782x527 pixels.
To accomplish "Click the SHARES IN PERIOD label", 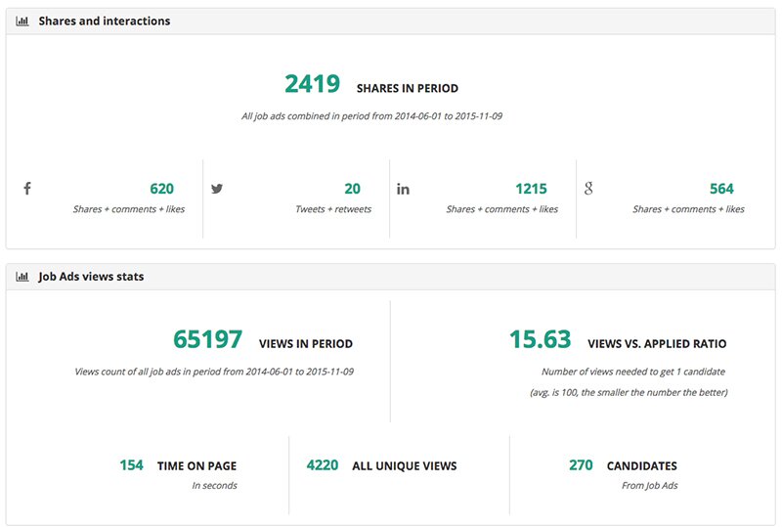I will [408, 88].
